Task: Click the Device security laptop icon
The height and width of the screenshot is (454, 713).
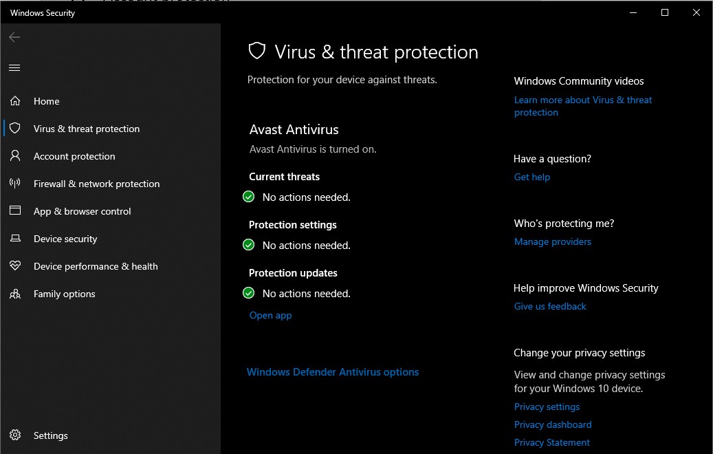Action: [15, 239]
